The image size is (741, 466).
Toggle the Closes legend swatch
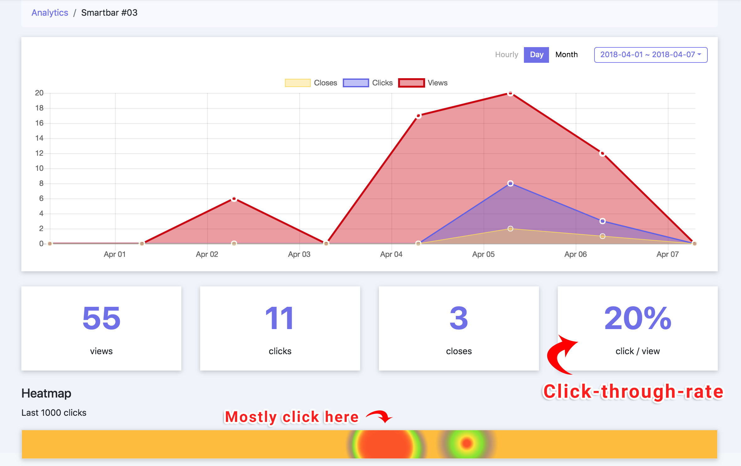[297, 83]
